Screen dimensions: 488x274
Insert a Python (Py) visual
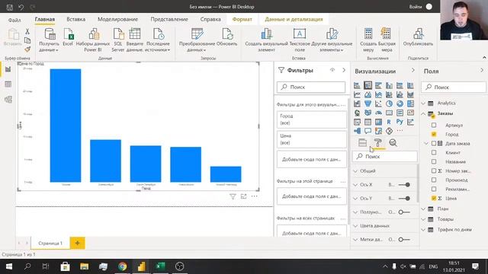(400, 122)
